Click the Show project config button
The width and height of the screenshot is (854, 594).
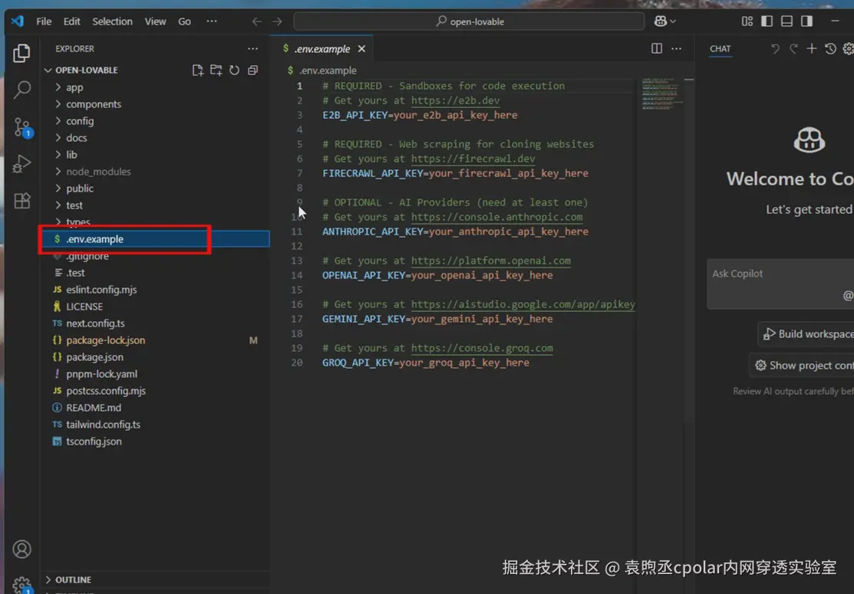pyautogui.click(x=803, y=366)
